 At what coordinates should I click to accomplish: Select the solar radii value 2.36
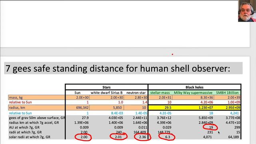point(142,137)
